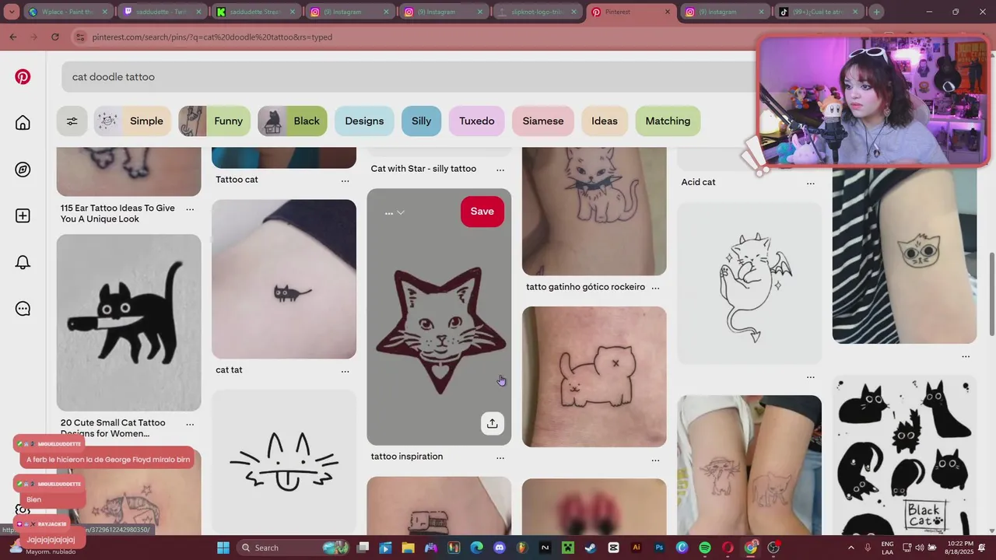996x560 pixels.
Task: Reload the Pinterest page
Action: (54, 37)
